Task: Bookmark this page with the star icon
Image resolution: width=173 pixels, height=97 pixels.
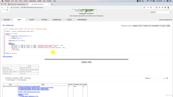Action: [x=144, y=8]
